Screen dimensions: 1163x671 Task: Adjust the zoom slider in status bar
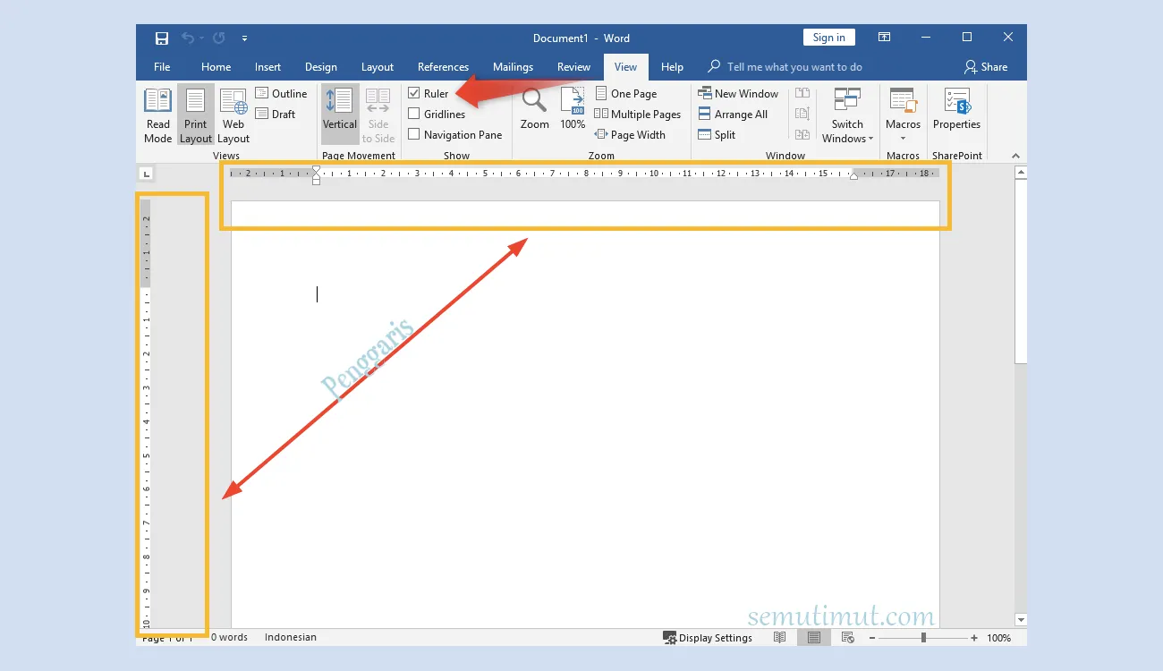click(x=923, y=638)
